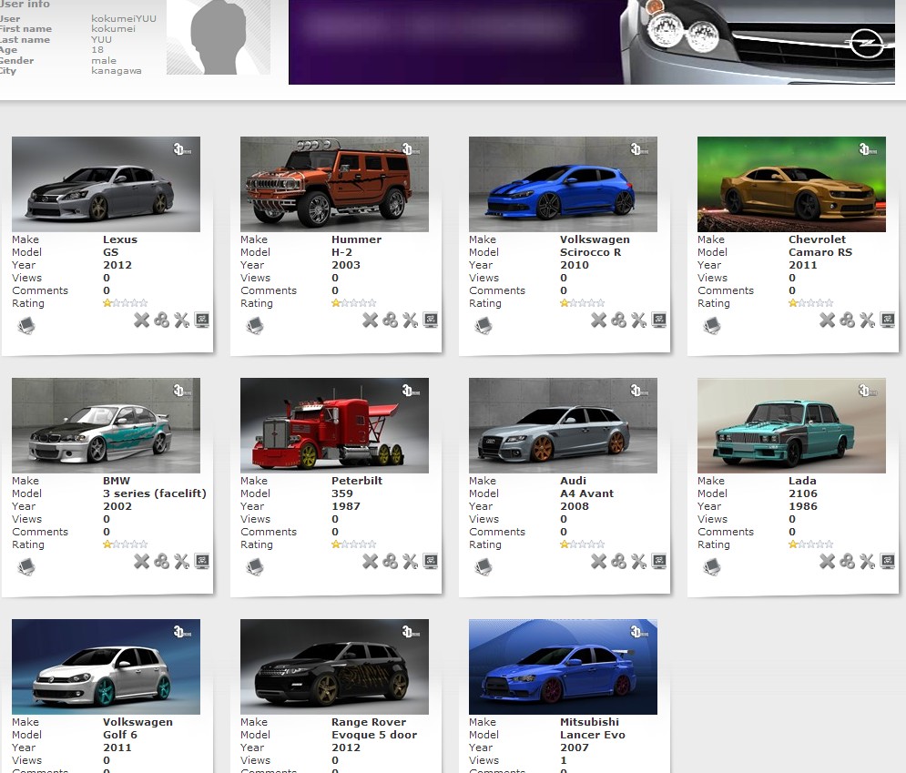This screenshot has height=773, width=906.
Task: Open the orange Hummer H-2 thumbnail
Action: click(334, 184)
